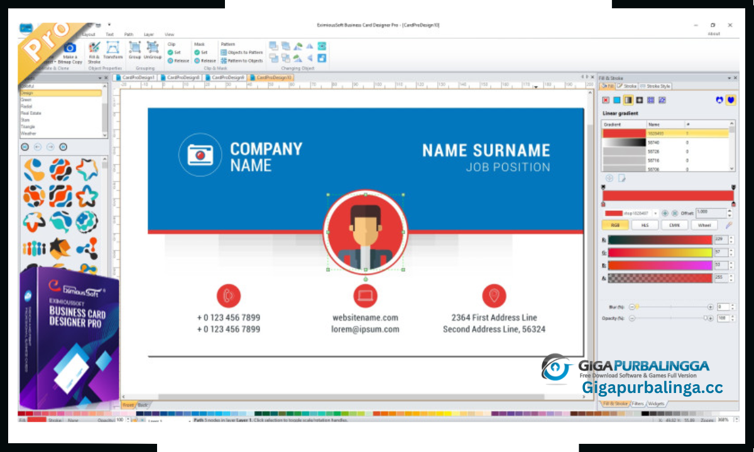Select the no-paint fill icon
This screenshot has height=452, width=754.
coord(606,100)
